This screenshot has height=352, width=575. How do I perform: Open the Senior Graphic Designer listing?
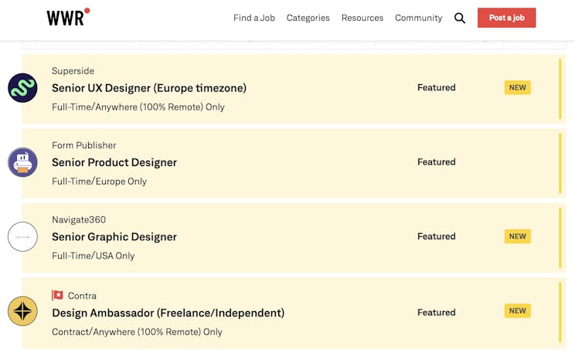114,237
